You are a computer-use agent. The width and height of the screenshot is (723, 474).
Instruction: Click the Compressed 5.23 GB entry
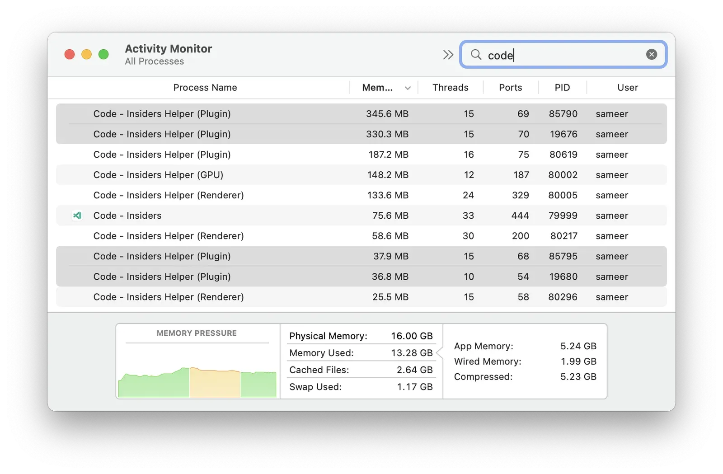(525, 377)
